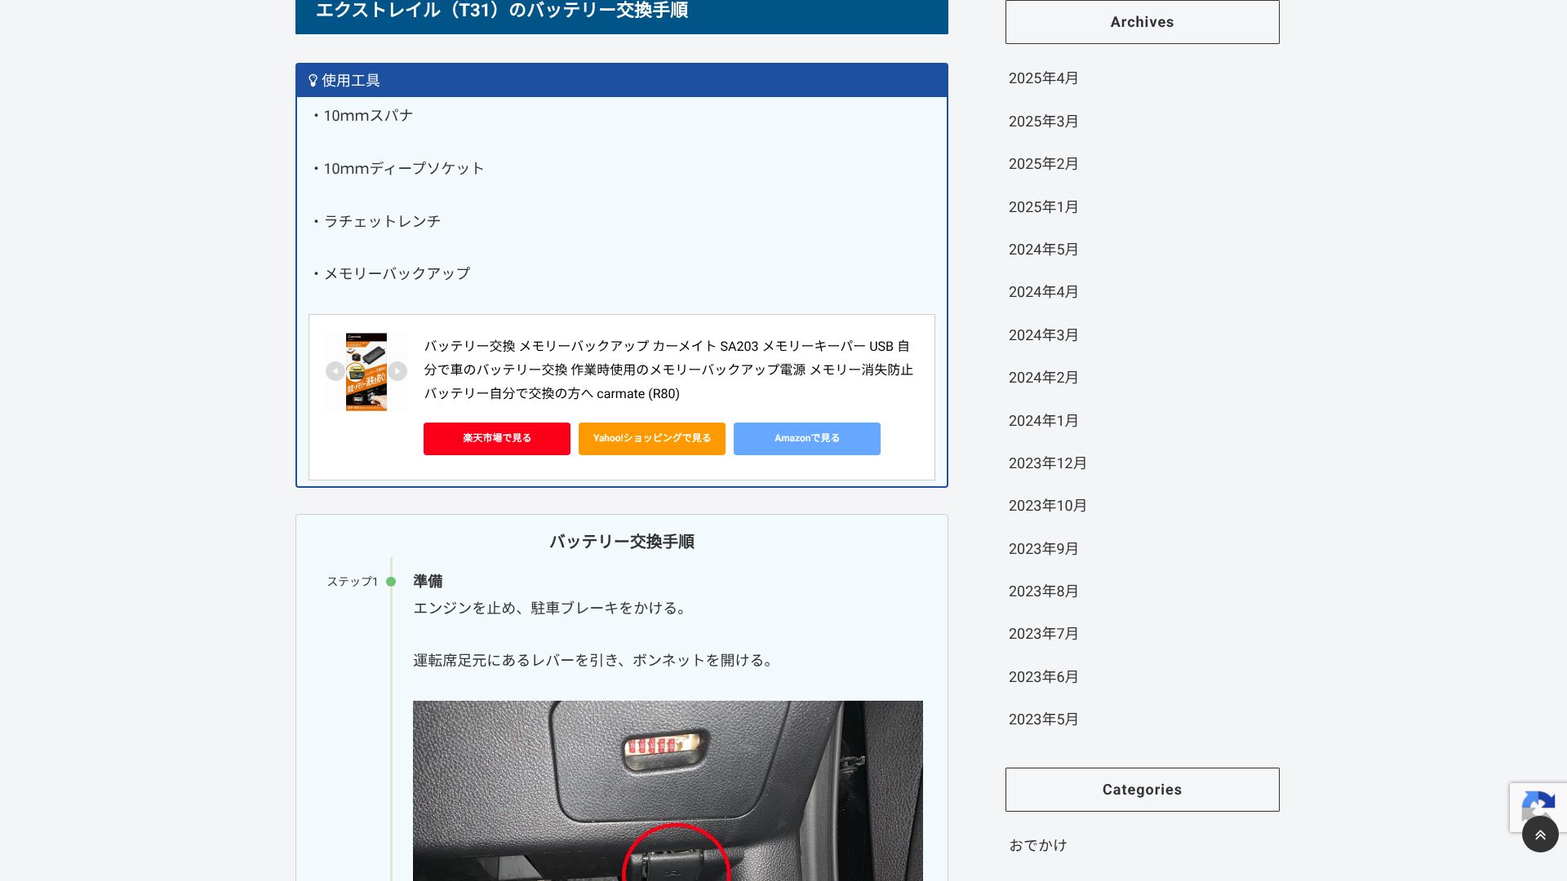Screen dimensions: 1567x881
Task: Click the 10mmスパナ list item
Action: [x=362, y=116]
